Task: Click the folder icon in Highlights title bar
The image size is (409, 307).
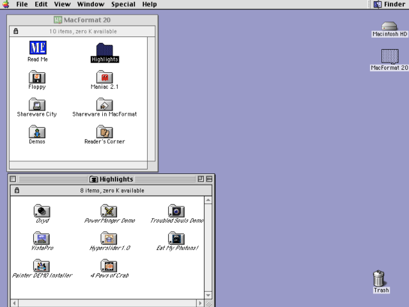Action: (94, 179)
